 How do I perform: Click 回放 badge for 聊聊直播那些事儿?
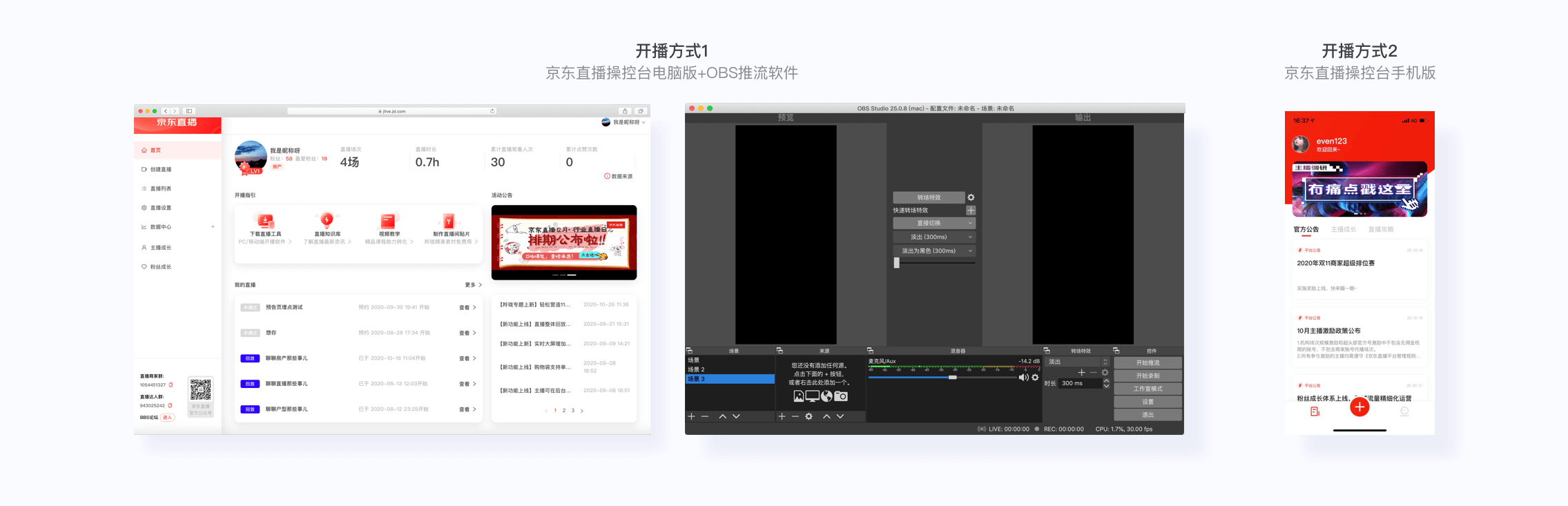pos(250,384)
